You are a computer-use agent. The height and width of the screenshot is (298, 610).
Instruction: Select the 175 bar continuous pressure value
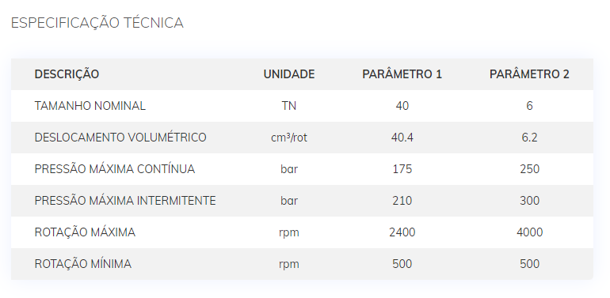point(402,169)
